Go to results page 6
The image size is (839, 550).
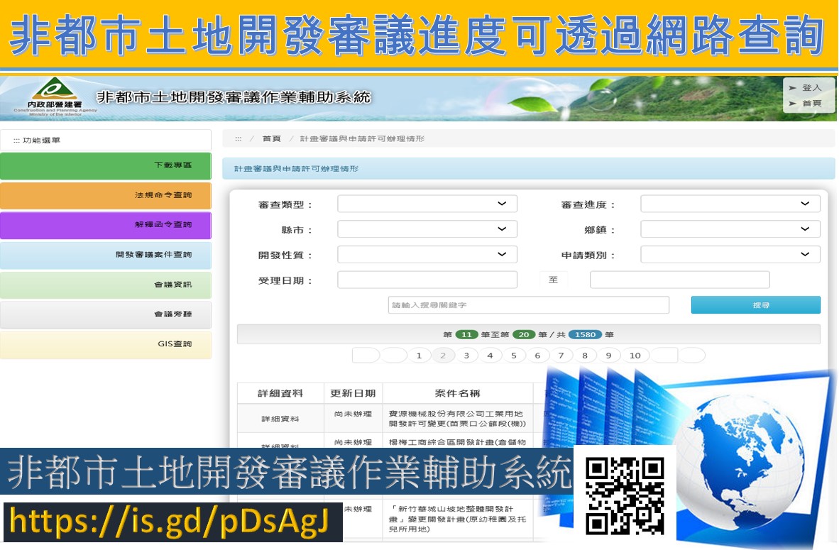[537, 356]
